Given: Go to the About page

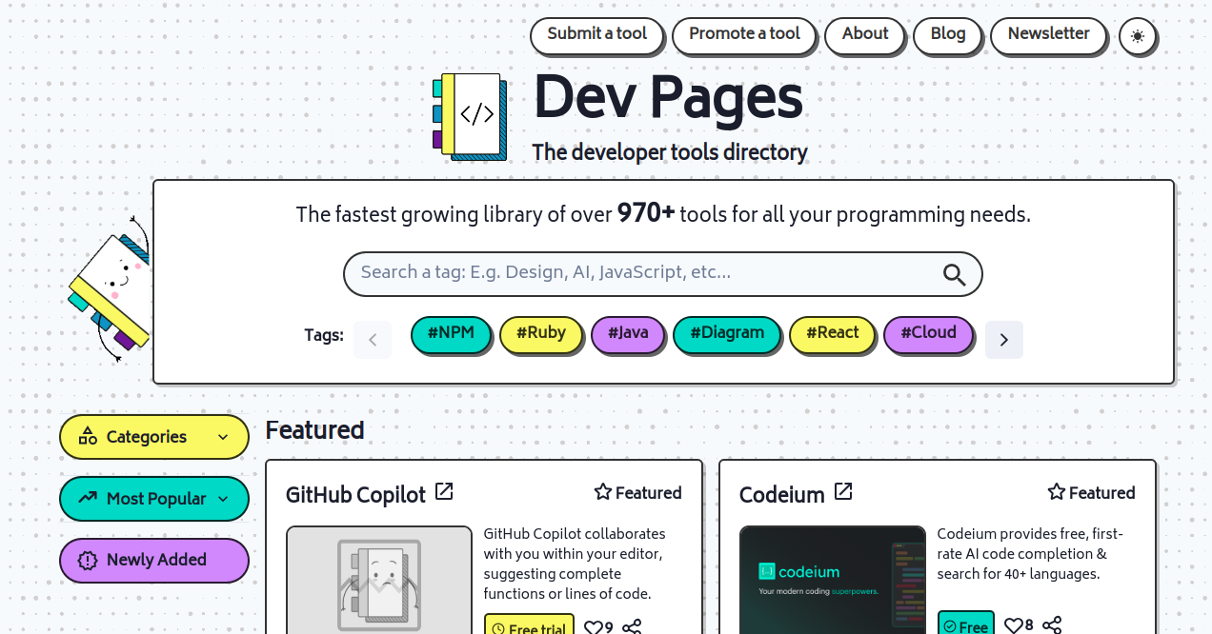Looking at the screenshot, I should [865, 35].
